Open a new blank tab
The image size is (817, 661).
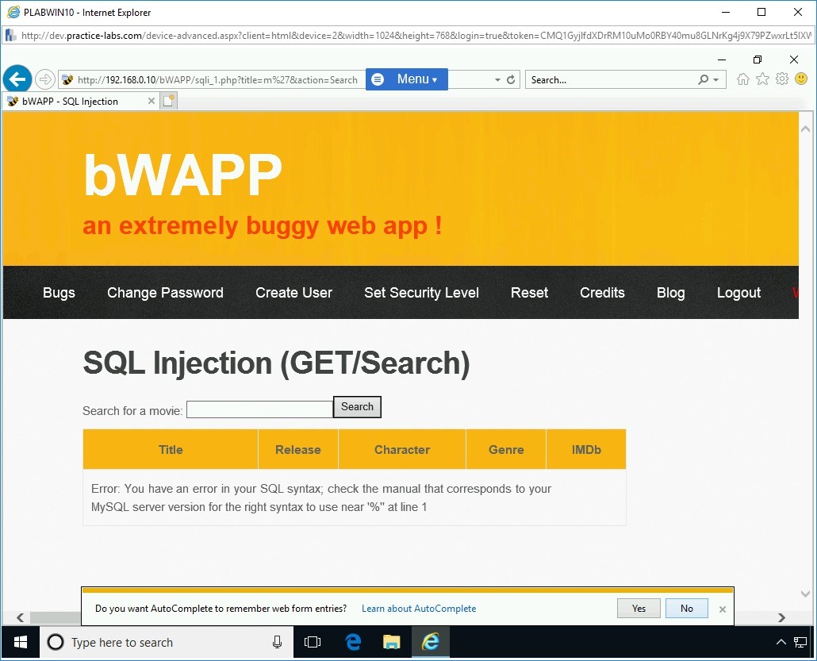168,101
